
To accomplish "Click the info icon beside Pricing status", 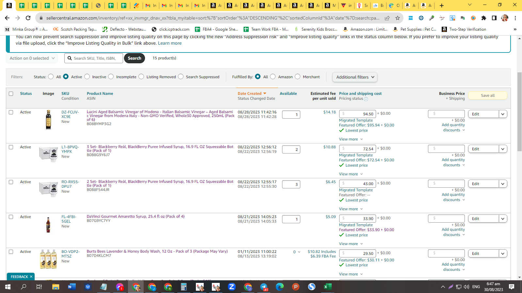I will (x=366, y=99).
